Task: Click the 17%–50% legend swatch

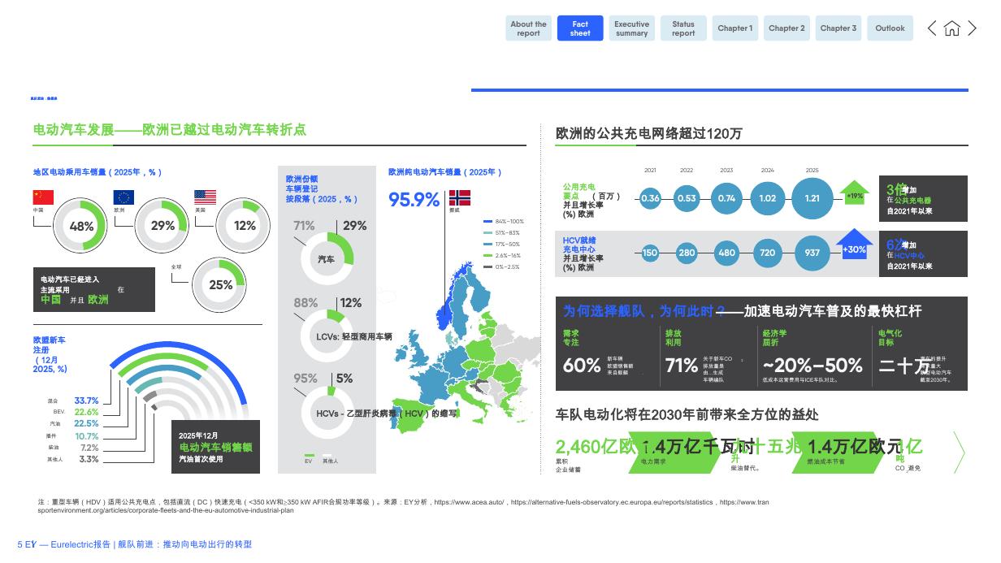Action: [487, 244]
